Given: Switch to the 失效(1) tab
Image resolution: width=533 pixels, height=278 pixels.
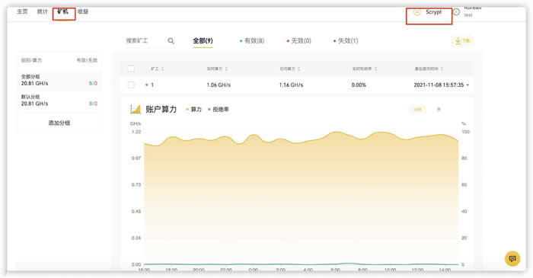Looking at the screenshot, I should click(346, 41).
